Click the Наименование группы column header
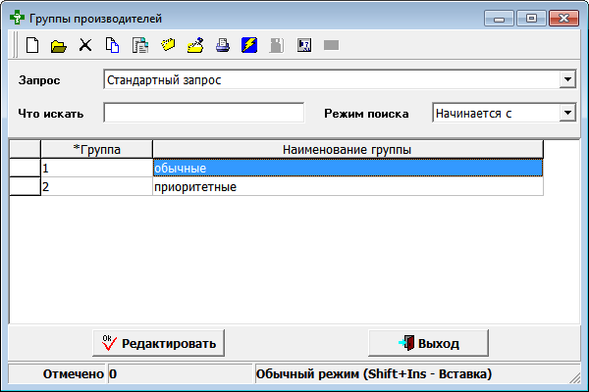This screenshot has width=589, height=392. coord(348,149)
